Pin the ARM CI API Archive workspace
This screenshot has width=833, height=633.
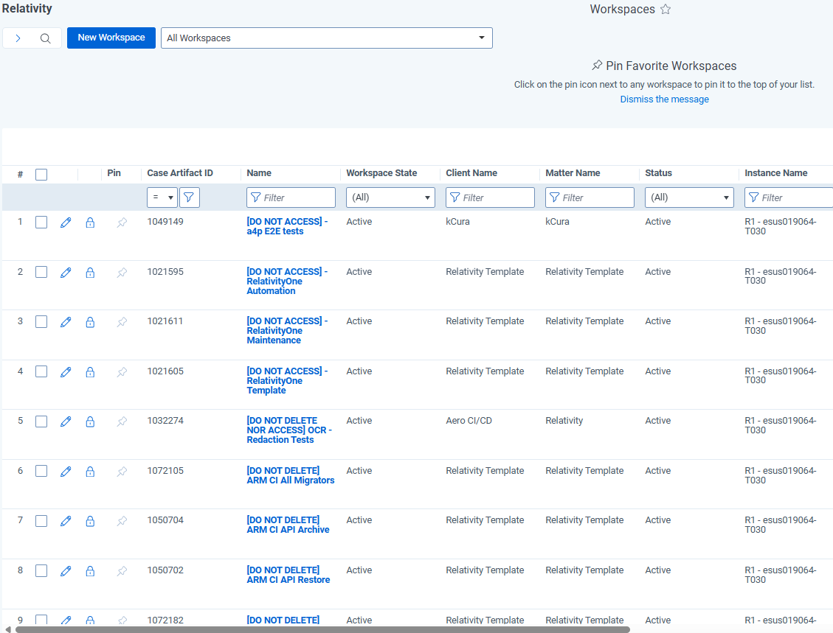click(122, 521)
